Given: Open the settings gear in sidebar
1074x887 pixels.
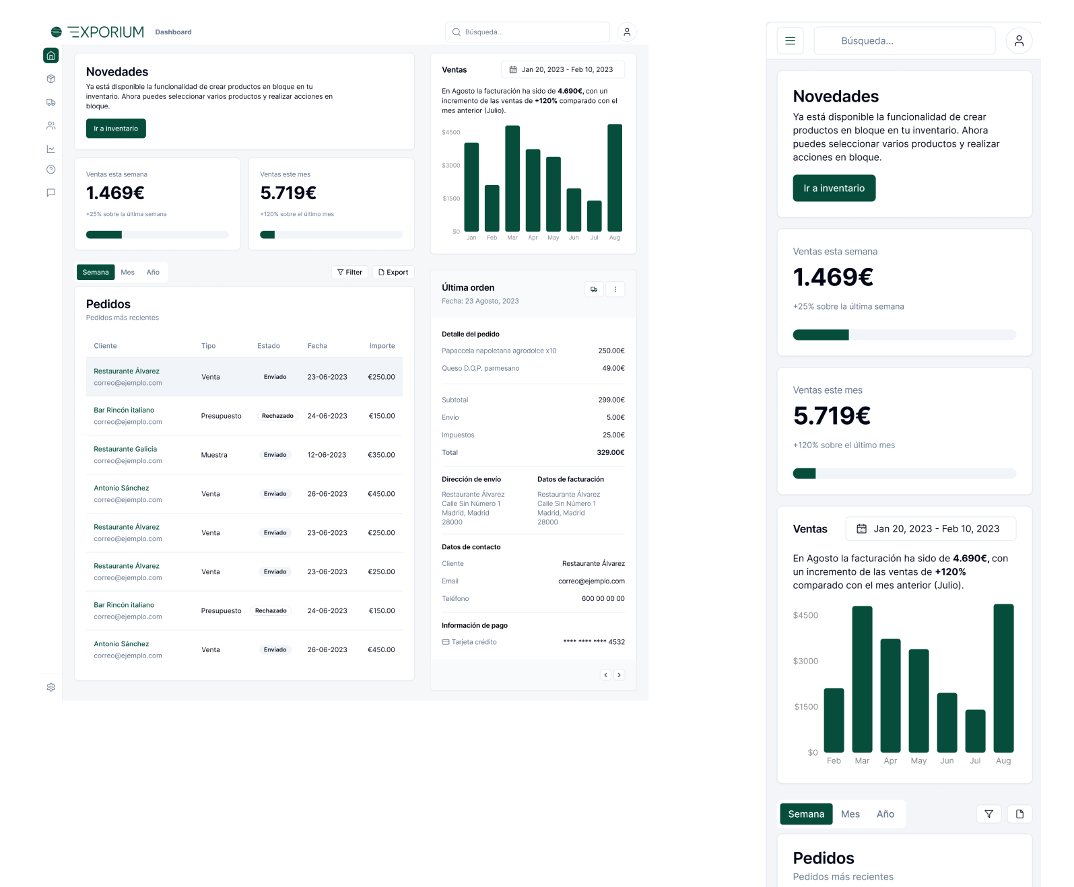Looking at the screenshot, I should click(x=51, y=687).
